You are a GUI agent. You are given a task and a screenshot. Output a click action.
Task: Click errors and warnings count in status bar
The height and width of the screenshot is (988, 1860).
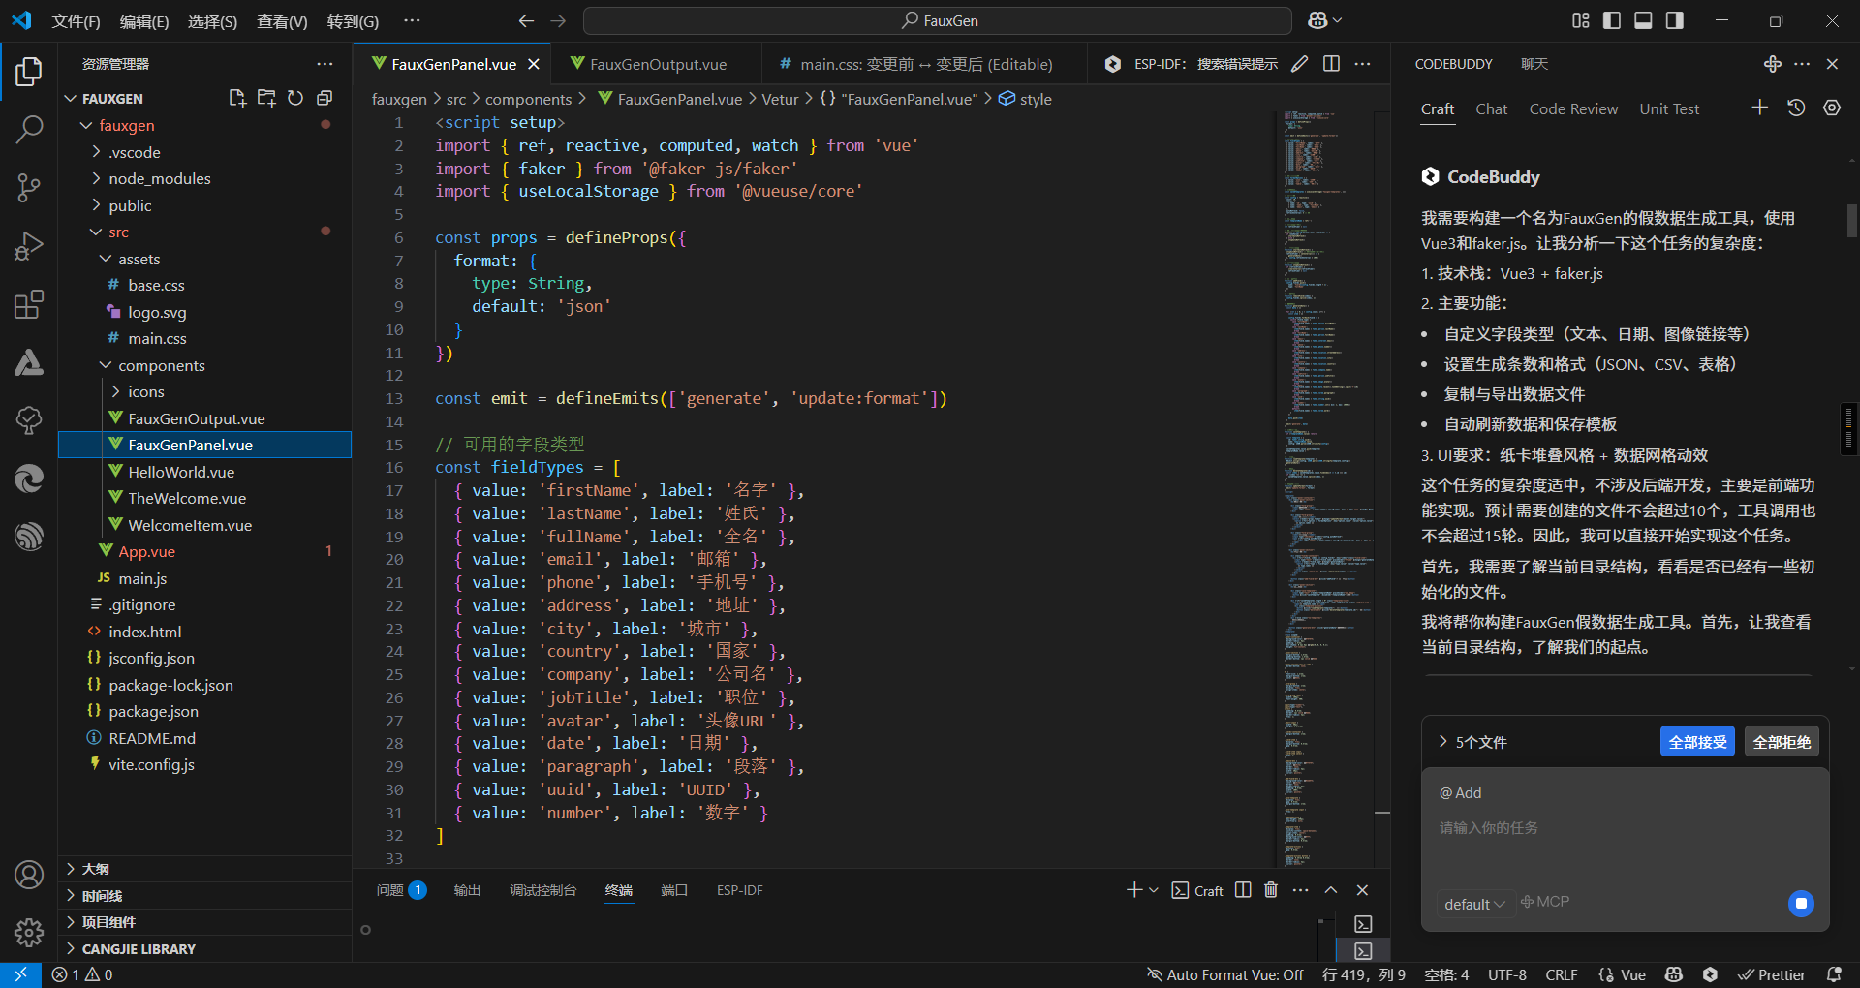click(82, 974)
